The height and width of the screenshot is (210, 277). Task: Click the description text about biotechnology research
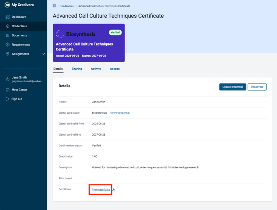[x=146, y=167]
